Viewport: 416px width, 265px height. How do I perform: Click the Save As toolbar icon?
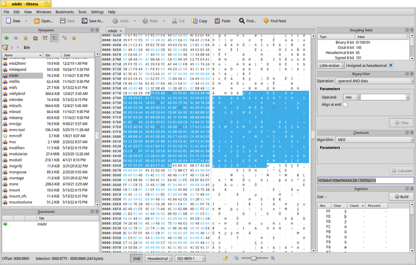point(84,21)
